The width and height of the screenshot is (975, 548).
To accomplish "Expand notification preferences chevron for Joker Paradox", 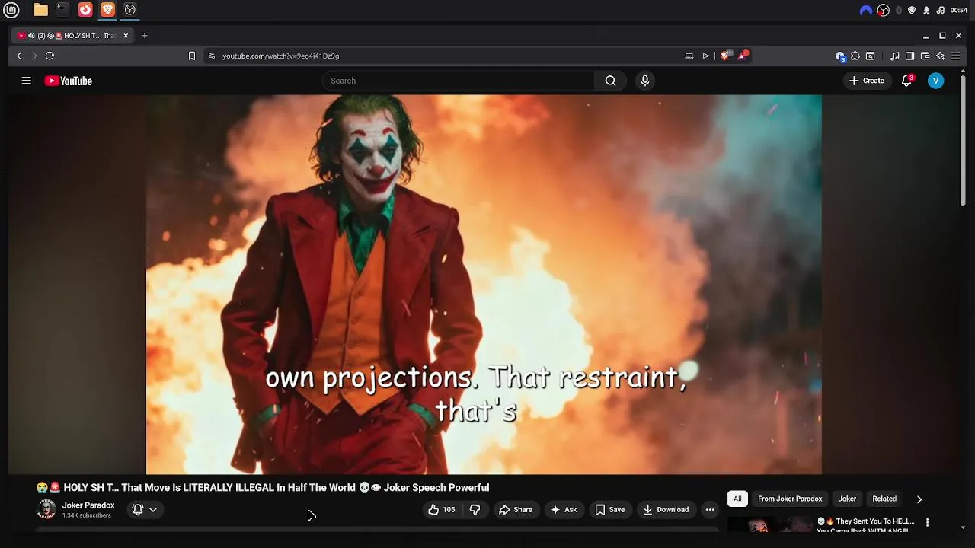I will [153, 510].
